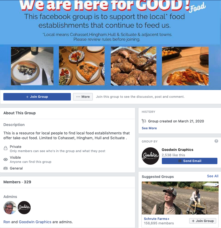Click the help question mark icon in Group By
This screenshot has width=221, height=228.
tap(216, 141)
